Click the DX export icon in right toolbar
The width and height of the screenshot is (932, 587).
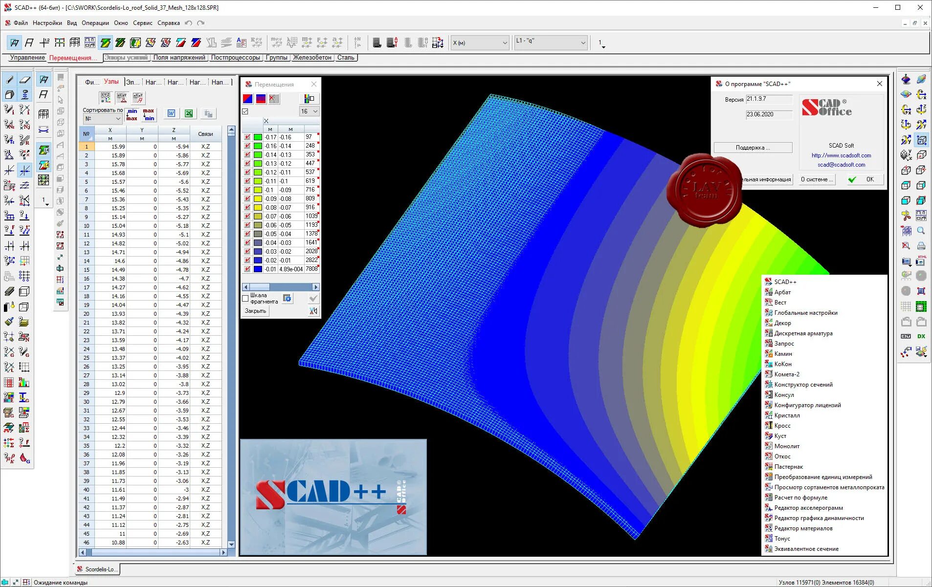click(921, 336)
